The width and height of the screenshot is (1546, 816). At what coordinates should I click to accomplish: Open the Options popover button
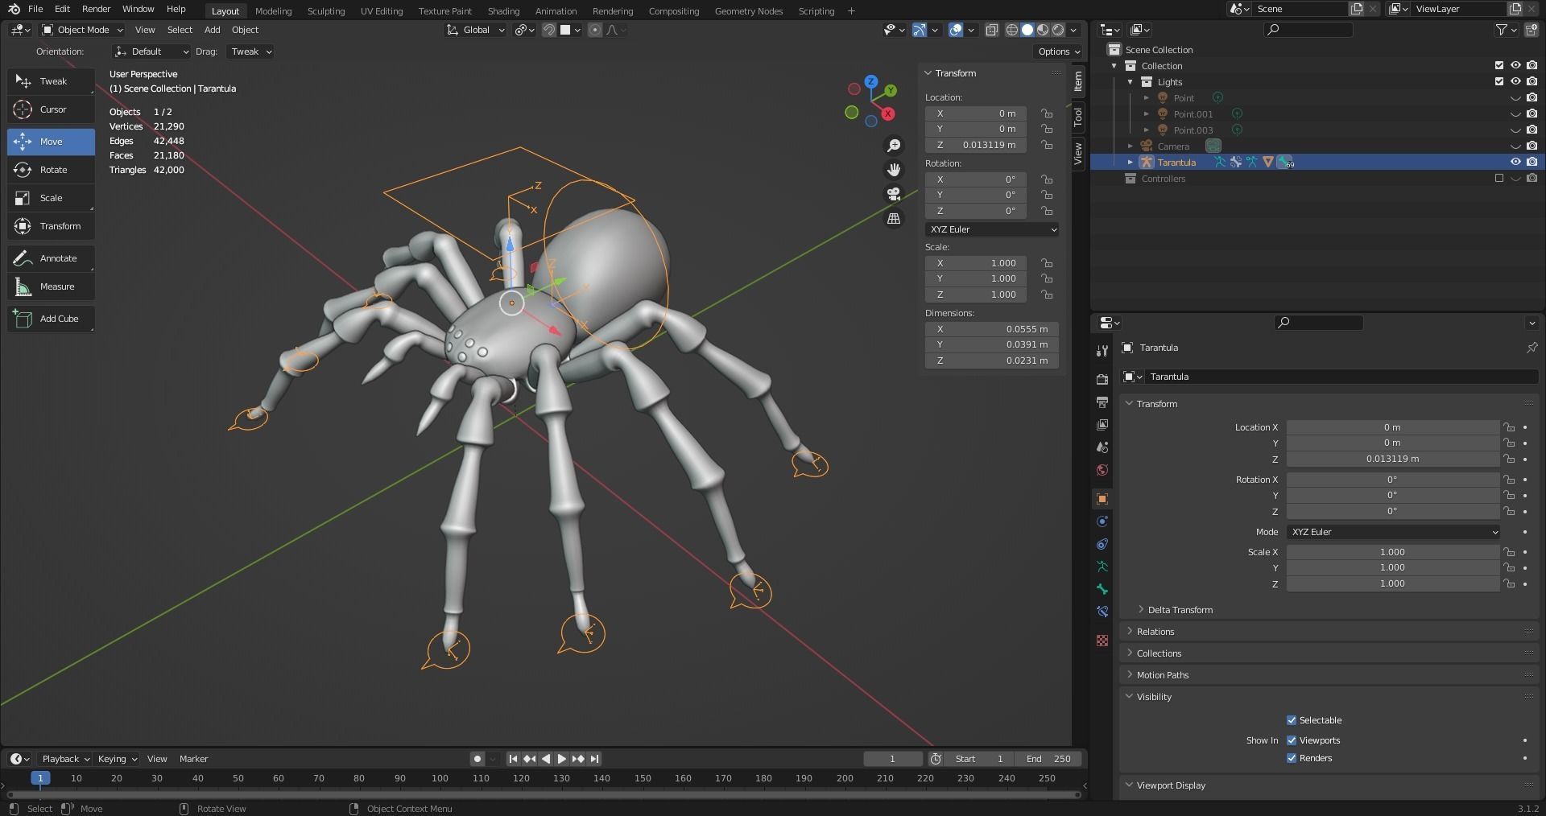coord(1059,52)
